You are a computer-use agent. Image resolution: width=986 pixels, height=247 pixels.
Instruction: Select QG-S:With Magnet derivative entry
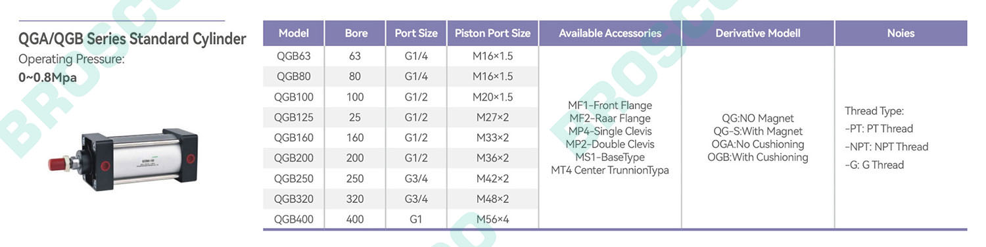(758, 131)
